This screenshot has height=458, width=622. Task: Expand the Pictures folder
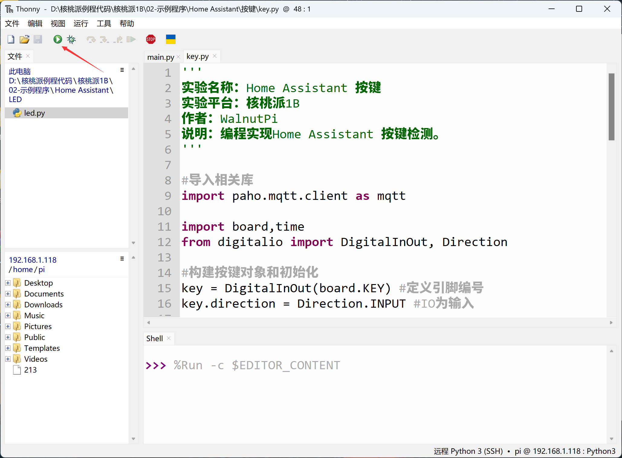(x=8, y=326)
